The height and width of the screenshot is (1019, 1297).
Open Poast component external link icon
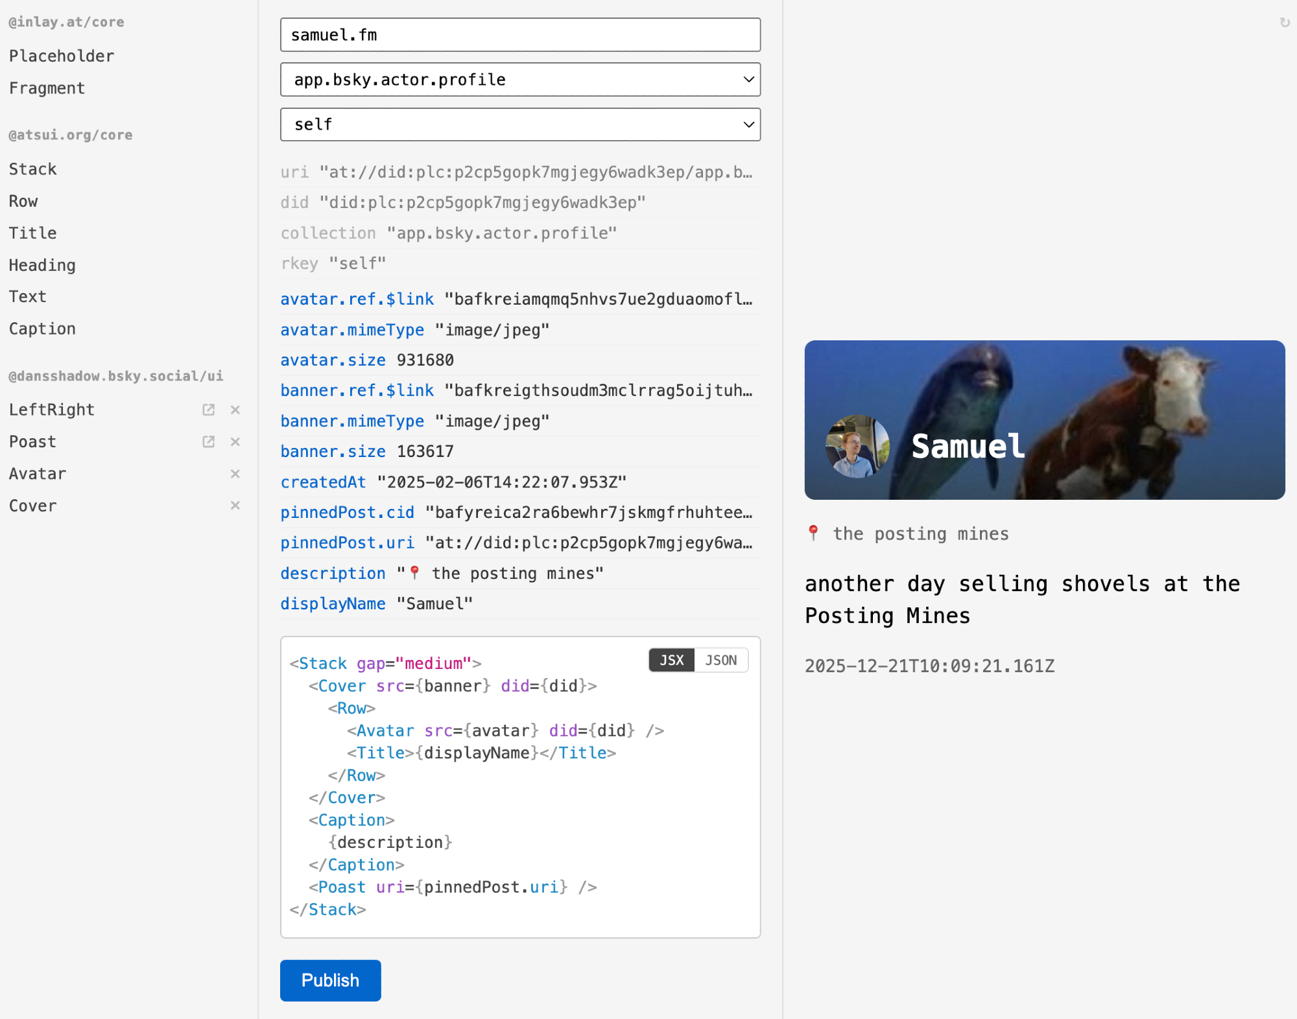208,441
